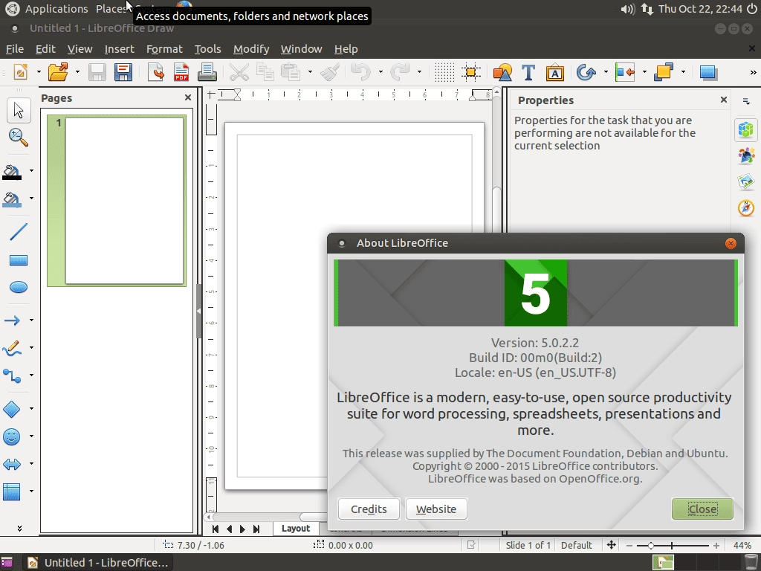Screen dimensions: 761x571
Task: Select the Line drawing tool
Action: pos(19,232)
